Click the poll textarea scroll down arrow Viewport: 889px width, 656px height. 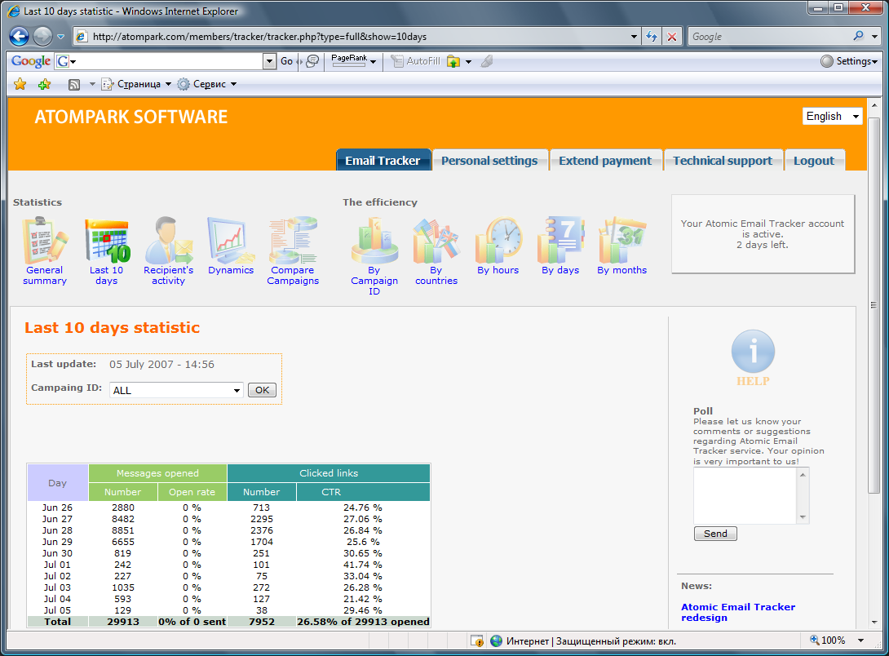pos(803,517)
